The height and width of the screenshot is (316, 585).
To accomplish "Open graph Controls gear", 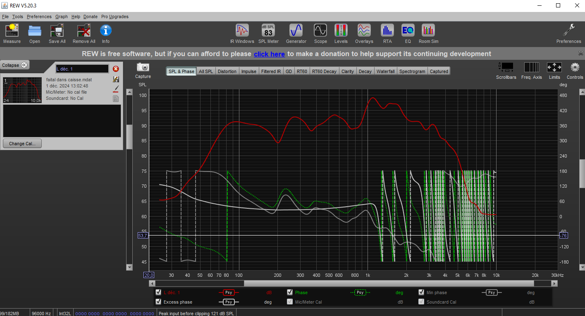I will coord(575,71).
